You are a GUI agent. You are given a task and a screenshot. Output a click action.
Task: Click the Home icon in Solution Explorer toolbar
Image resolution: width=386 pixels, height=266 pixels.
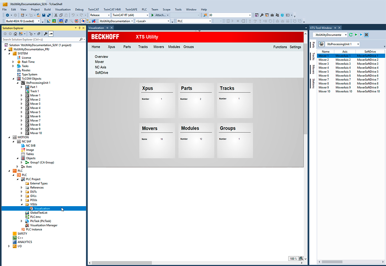tap(15, 34)
